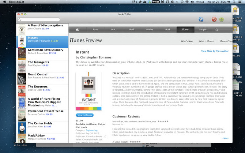Open the Engineering category link

pyautogui.click(x=92, y=130)
